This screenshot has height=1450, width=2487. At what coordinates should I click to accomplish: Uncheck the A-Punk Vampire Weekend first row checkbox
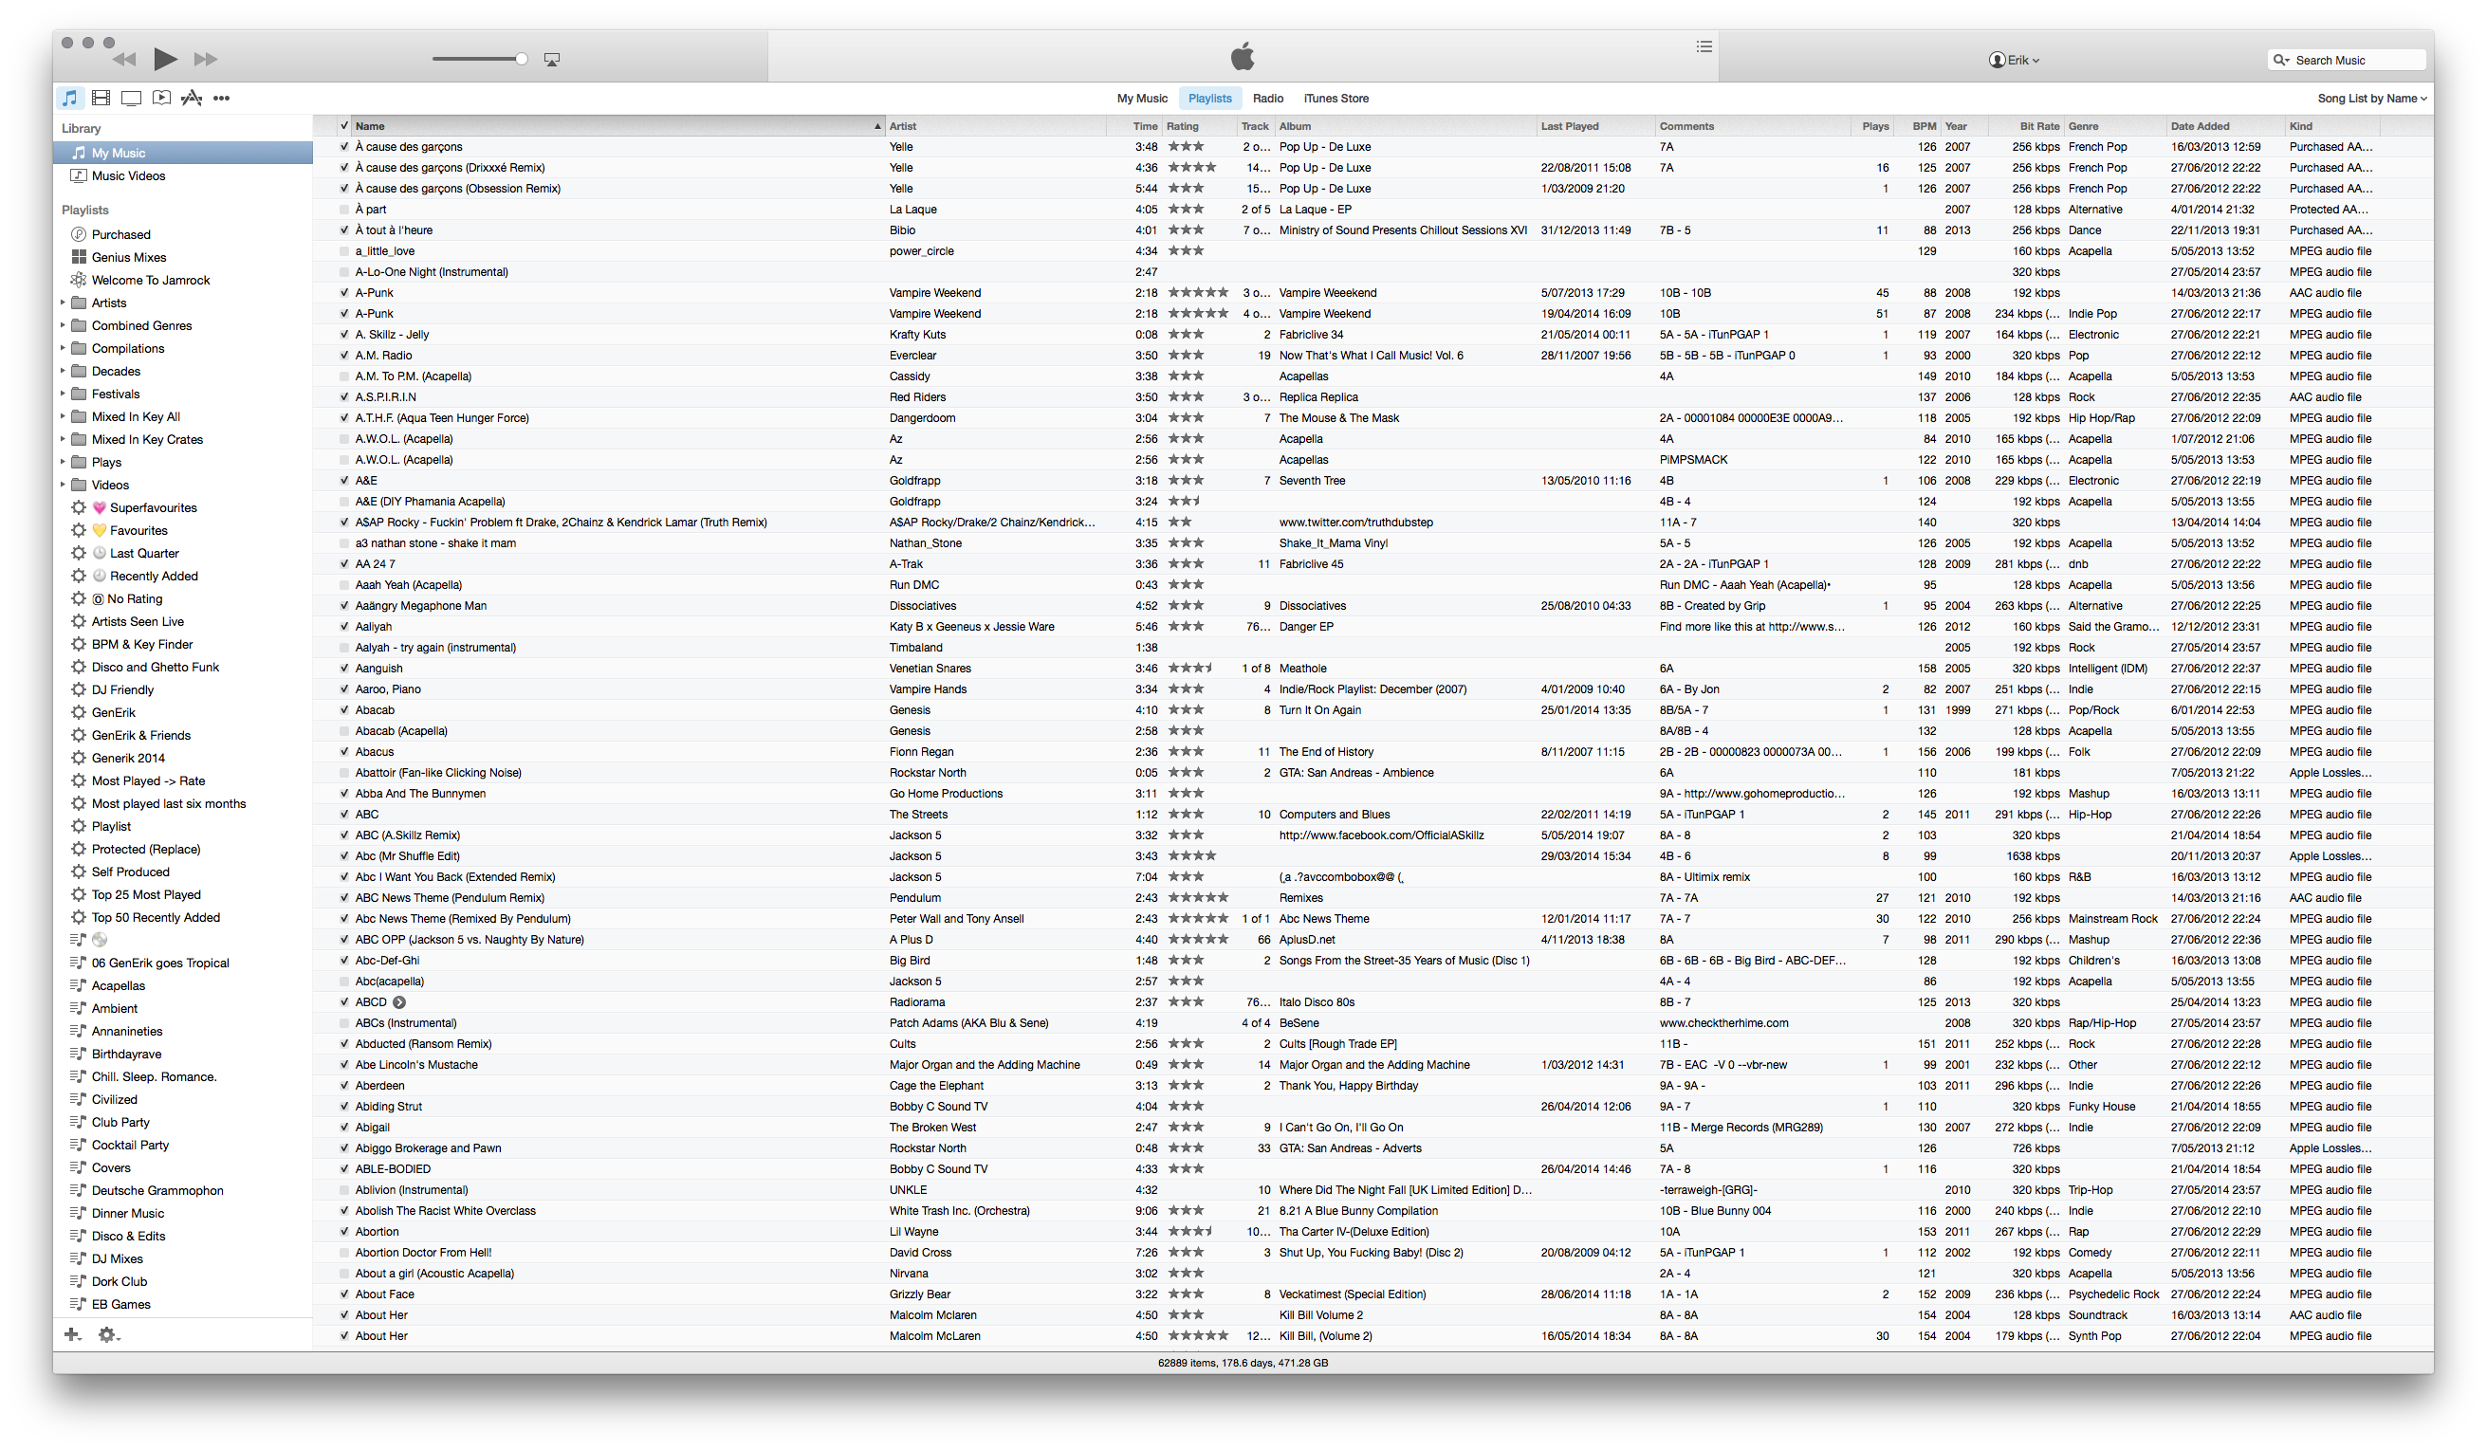coord(343,293)
